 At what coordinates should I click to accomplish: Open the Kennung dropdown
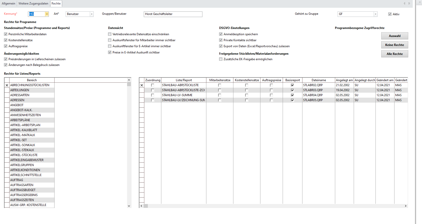(x=47, y=14)
